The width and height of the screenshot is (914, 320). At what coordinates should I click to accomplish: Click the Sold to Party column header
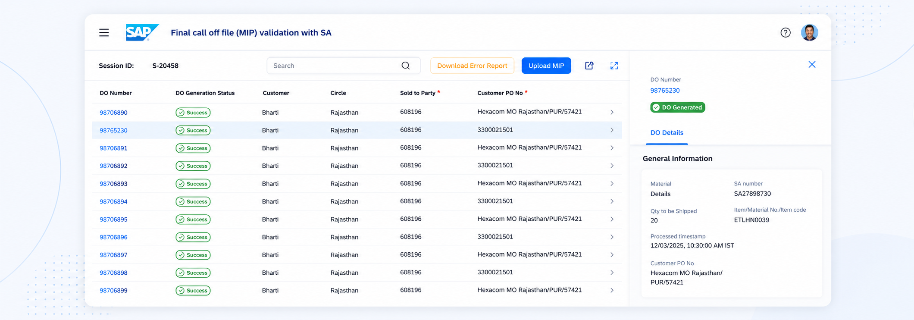click(x=420, y=93)
